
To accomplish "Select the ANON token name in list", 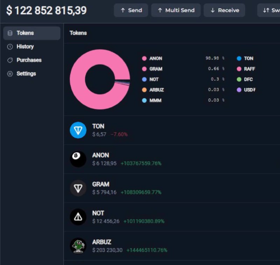I will (x=100, y=155).
